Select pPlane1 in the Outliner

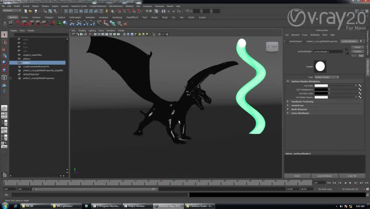pyautogui.click(x=27, y=59)
